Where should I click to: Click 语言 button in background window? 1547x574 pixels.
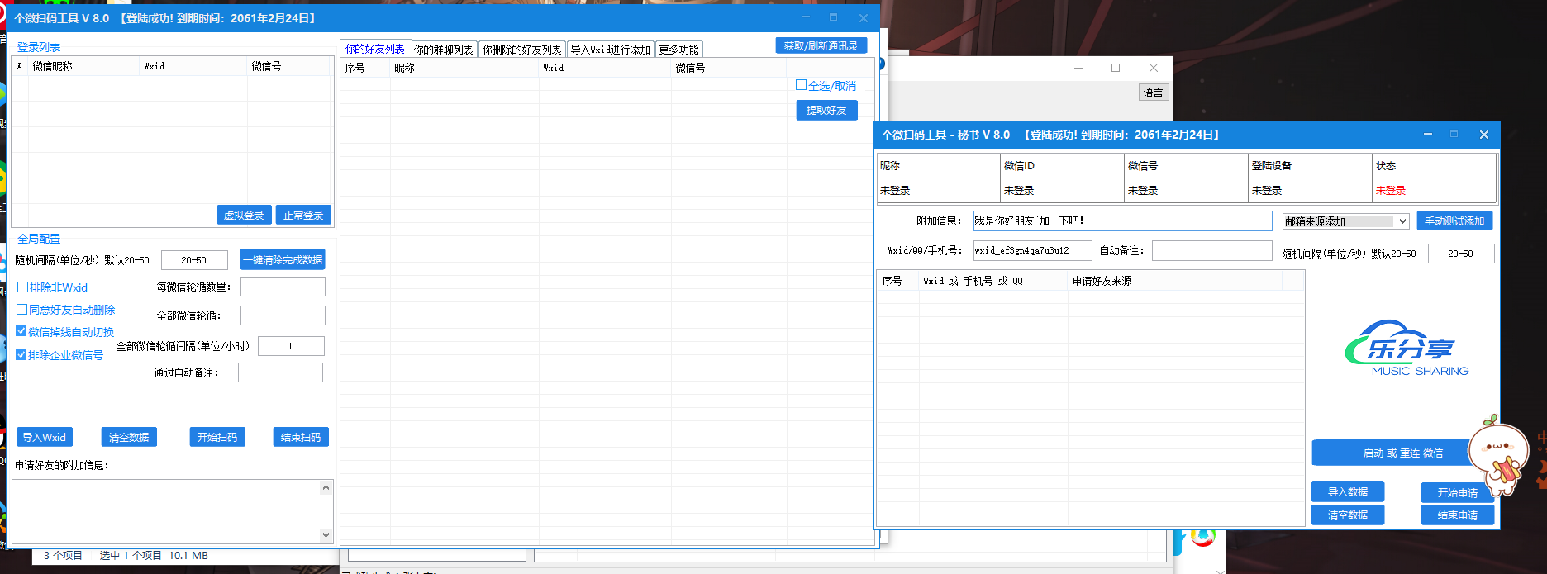(x=1154, y=93)
